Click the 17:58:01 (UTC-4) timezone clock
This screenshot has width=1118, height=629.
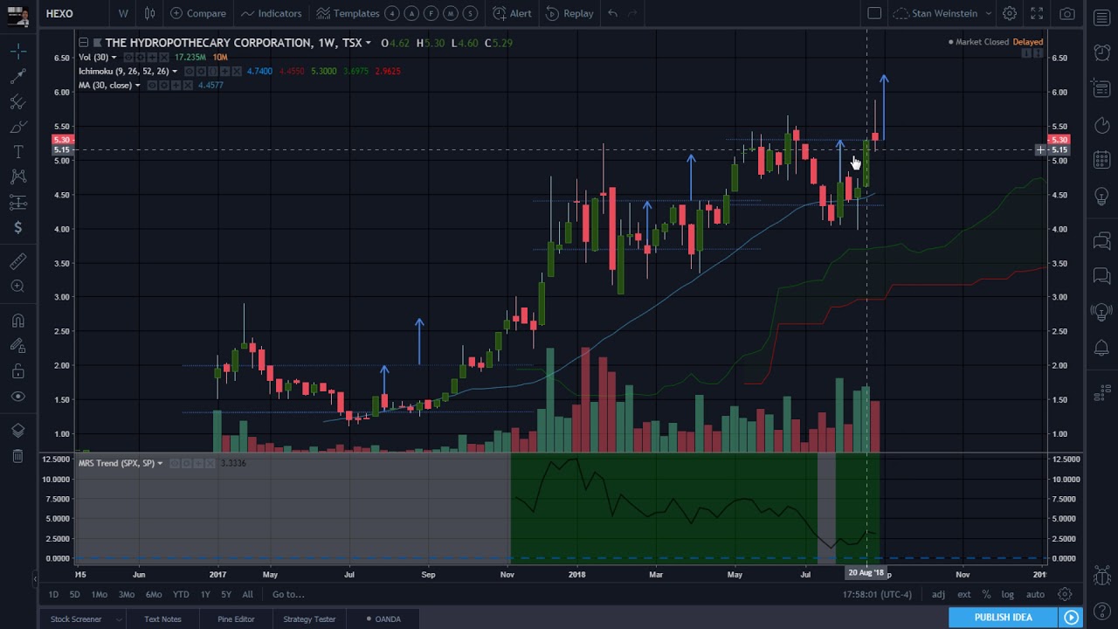tap(877, 595)
